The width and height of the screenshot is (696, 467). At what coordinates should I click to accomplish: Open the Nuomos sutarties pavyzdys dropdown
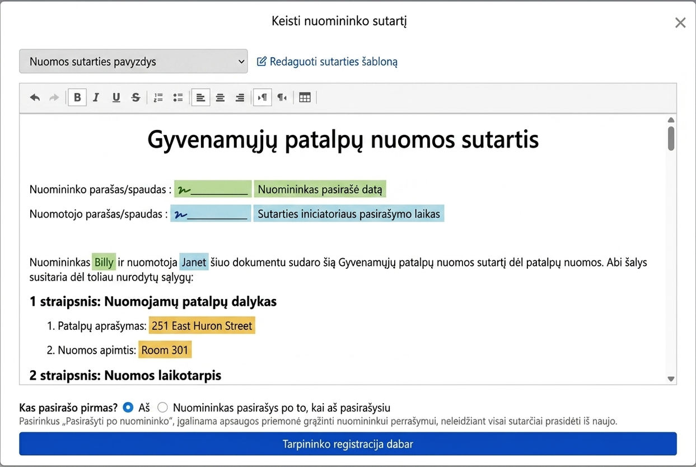pos(133,62)
